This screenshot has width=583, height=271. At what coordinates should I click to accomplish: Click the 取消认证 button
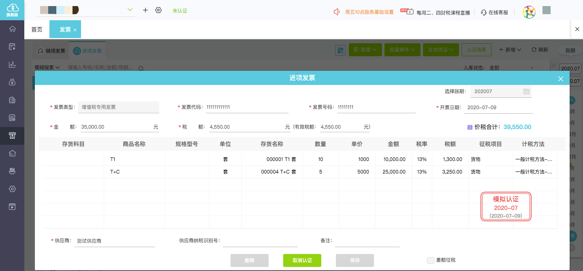(302, 260)
